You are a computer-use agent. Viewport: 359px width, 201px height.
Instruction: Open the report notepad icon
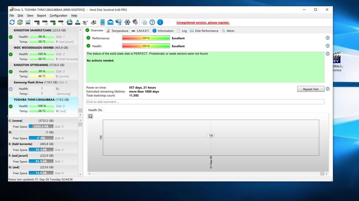coord(102,22)
